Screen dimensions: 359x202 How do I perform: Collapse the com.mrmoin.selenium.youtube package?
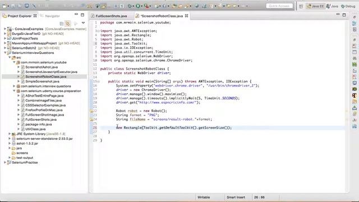pyautogui.click(x=14, y=62)
